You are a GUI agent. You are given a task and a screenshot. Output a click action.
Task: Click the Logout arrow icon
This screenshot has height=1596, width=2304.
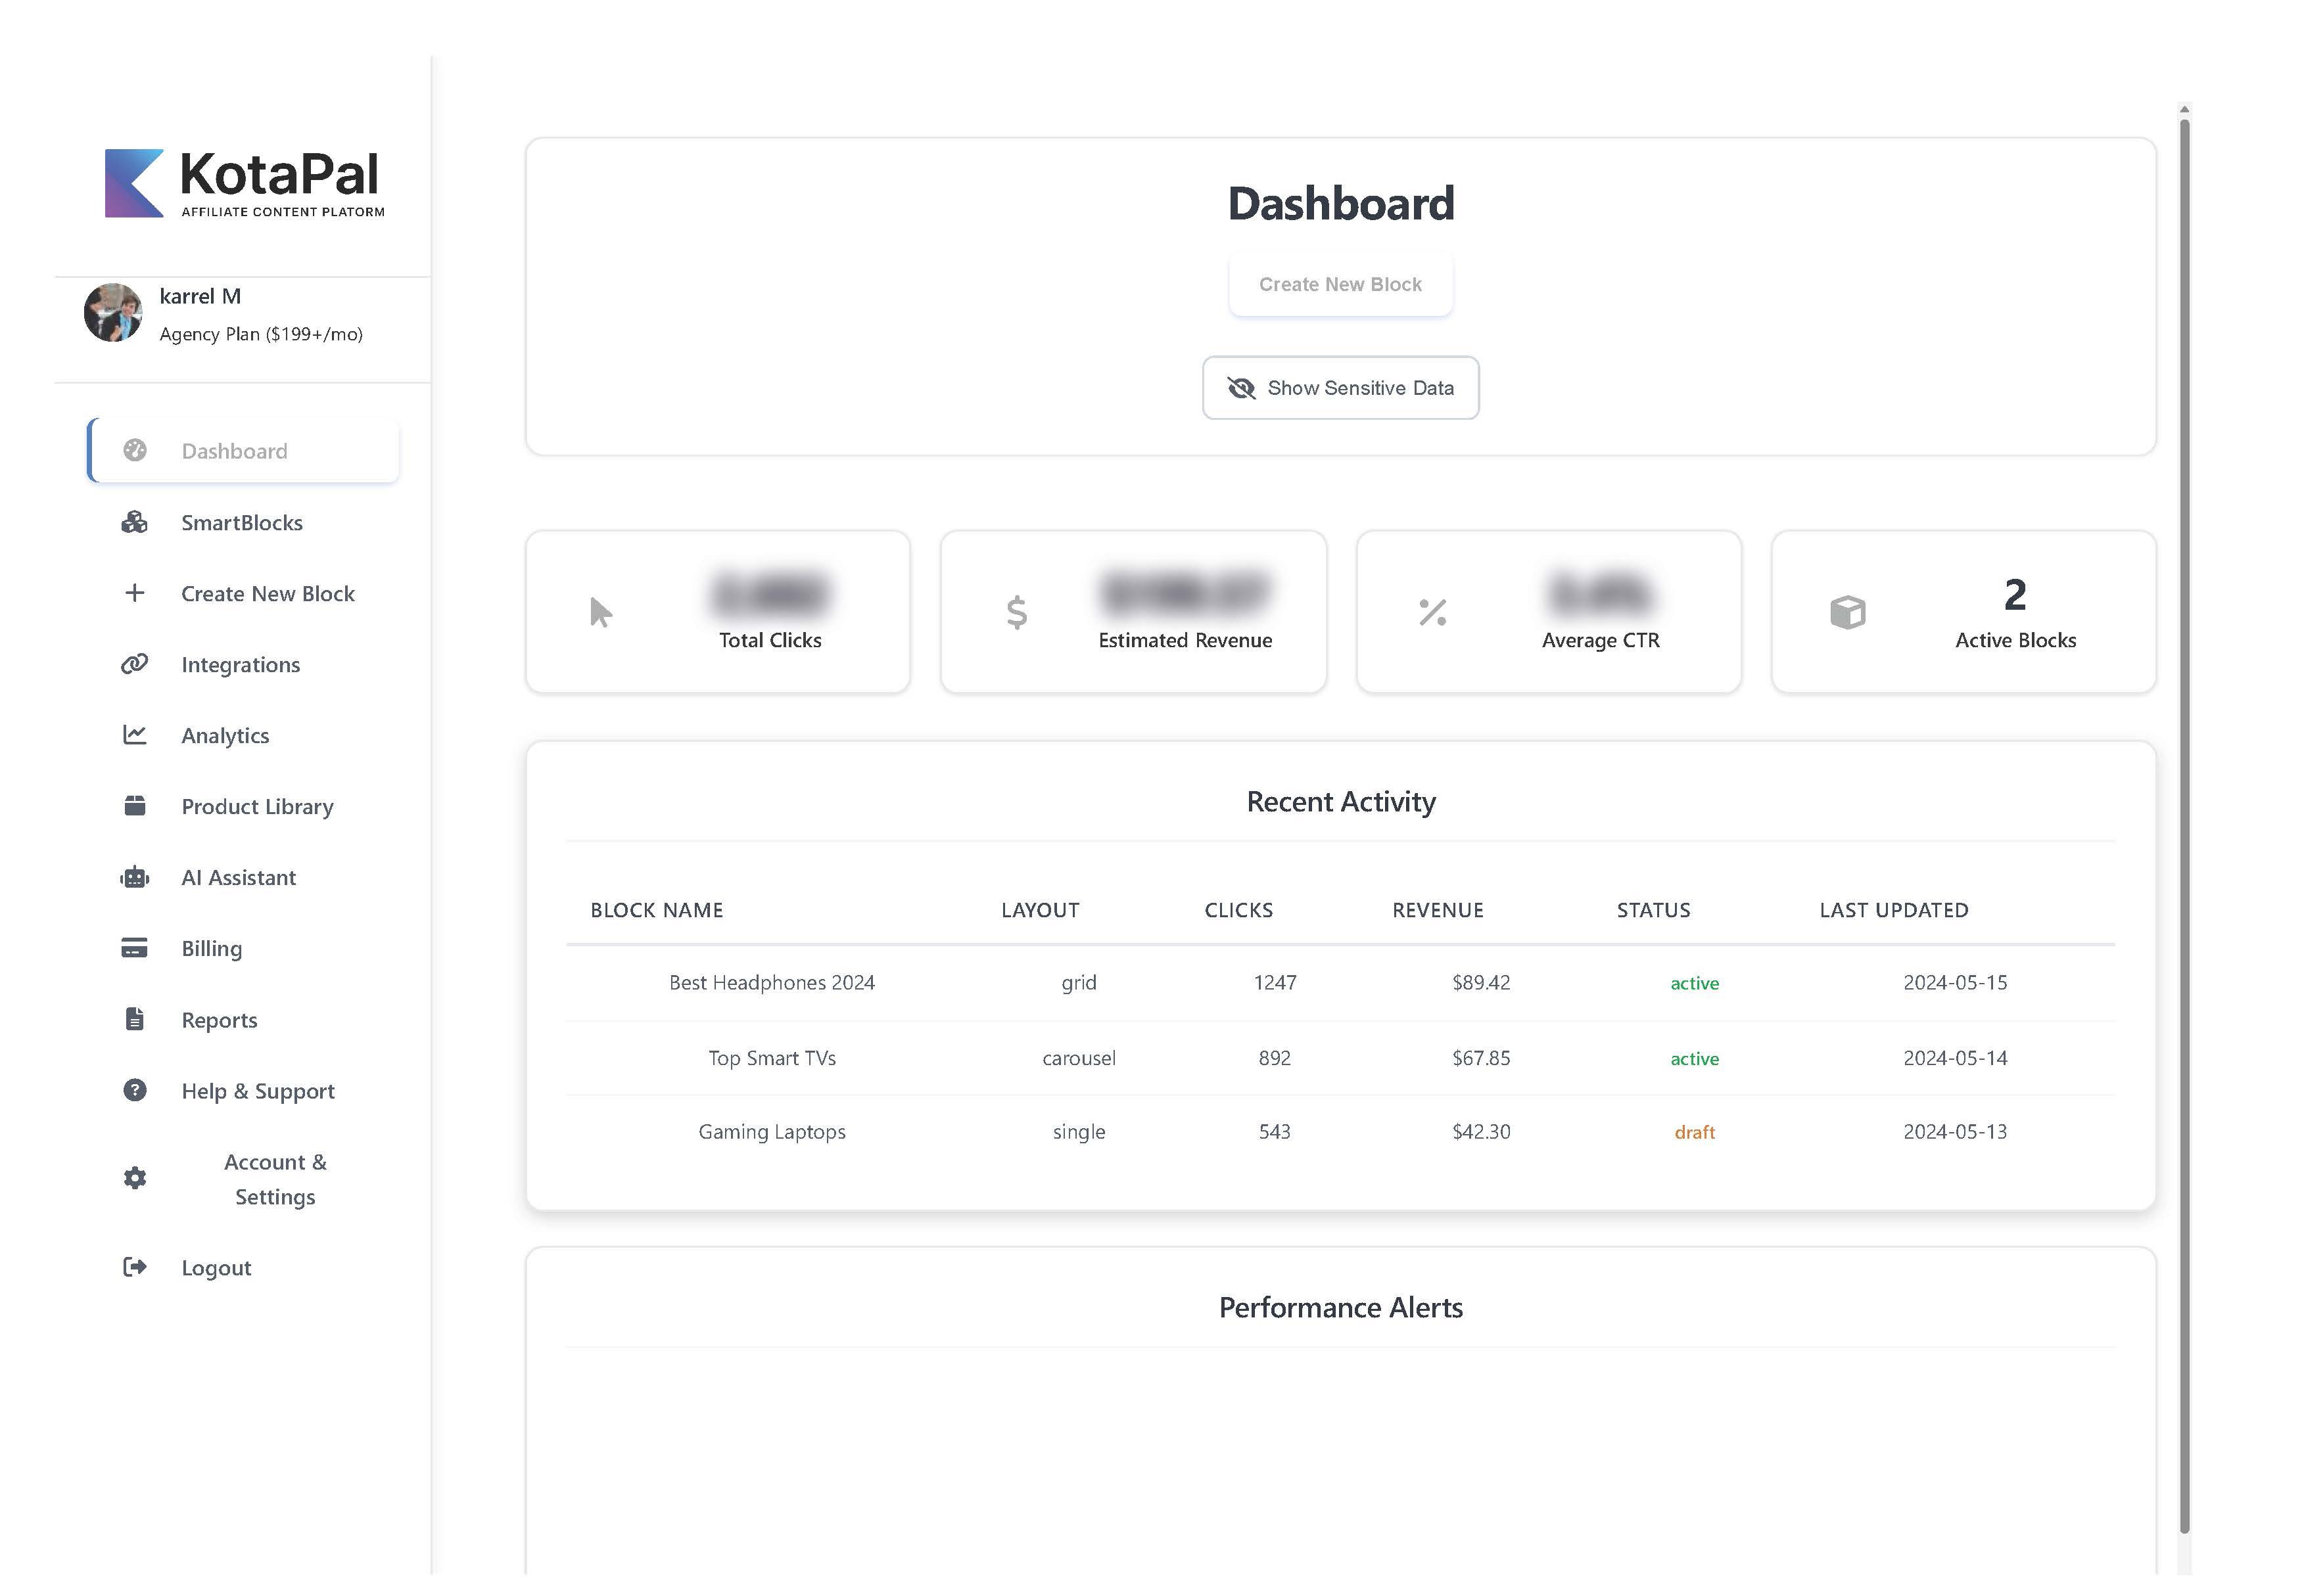[134, 1267]
